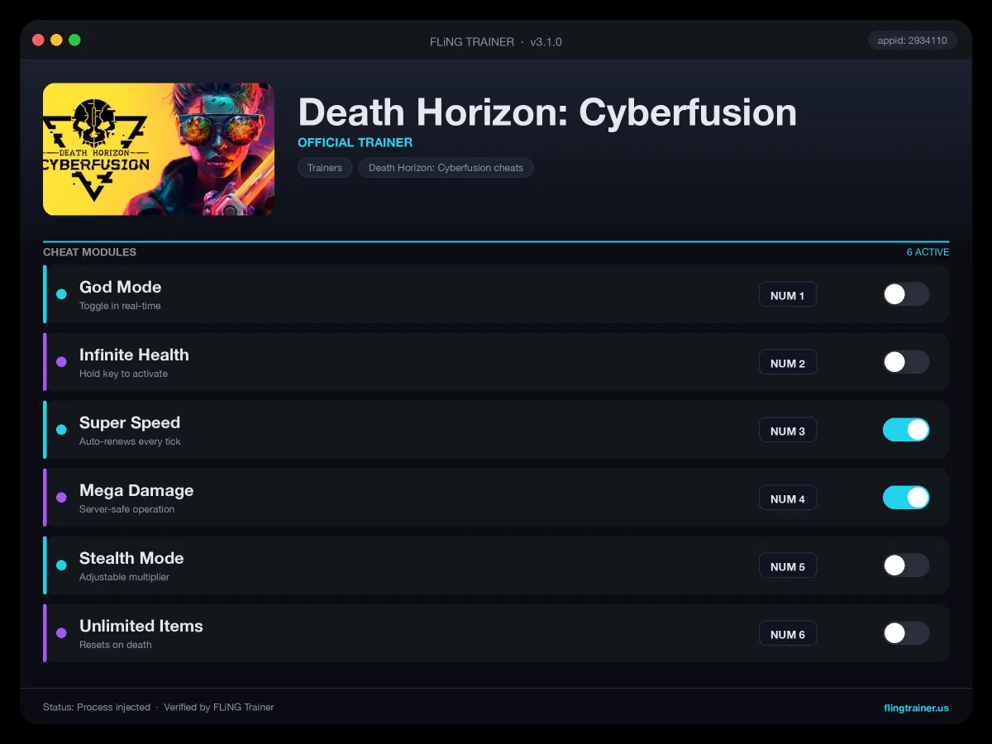Click the purple dot beside Mega Damage
Viewport: 992px width, 744px height.
point(61,498)
